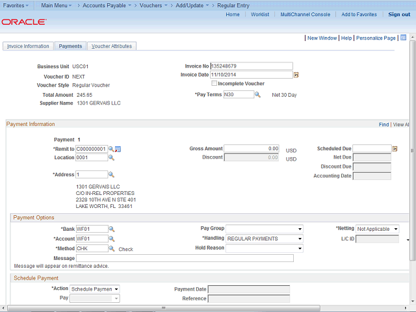Open the Pay Group dropdown
This screenshot has height=312, width=416.
tap(265, 229)
